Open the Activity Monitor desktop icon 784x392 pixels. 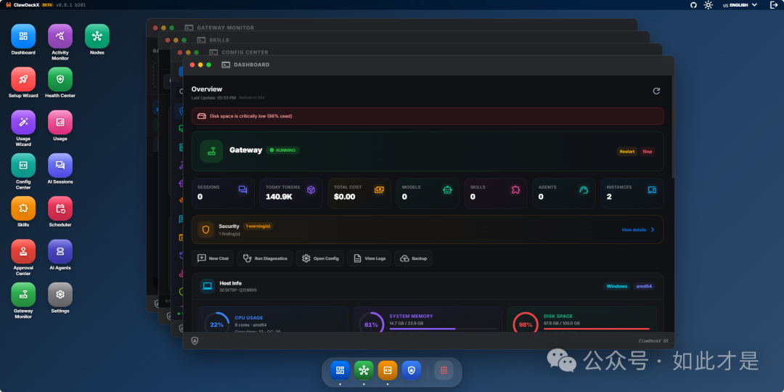[x=60, y=36]
